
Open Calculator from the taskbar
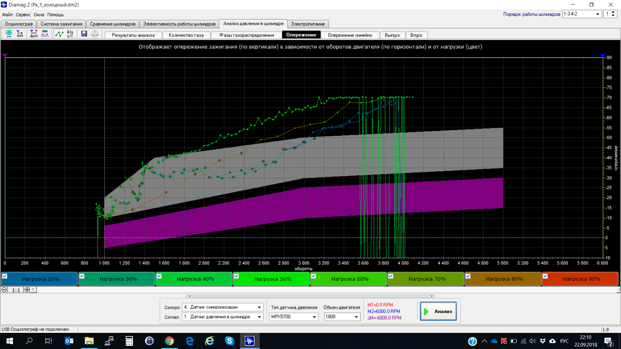point(129,341)
